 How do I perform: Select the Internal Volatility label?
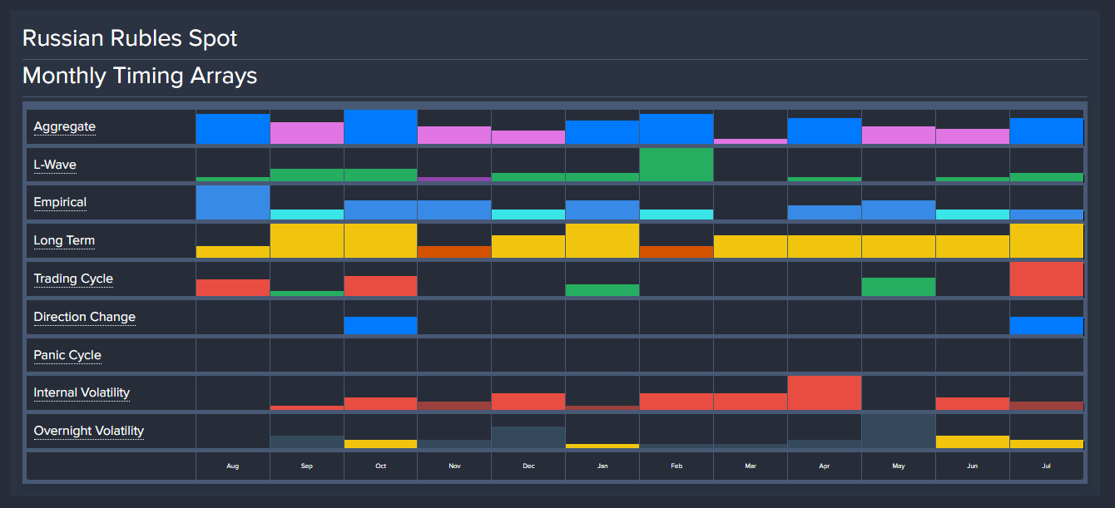82,392
